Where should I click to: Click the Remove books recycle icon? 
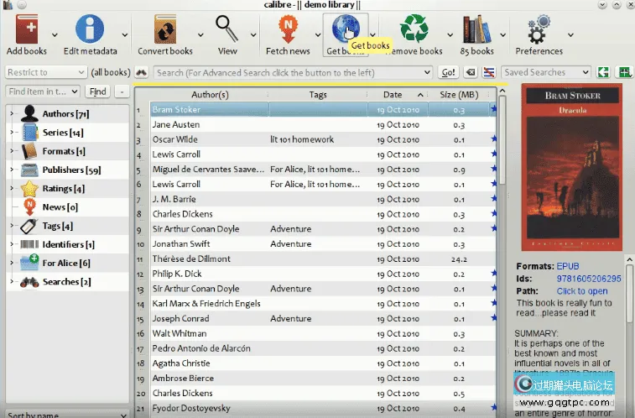pos(414,30)
